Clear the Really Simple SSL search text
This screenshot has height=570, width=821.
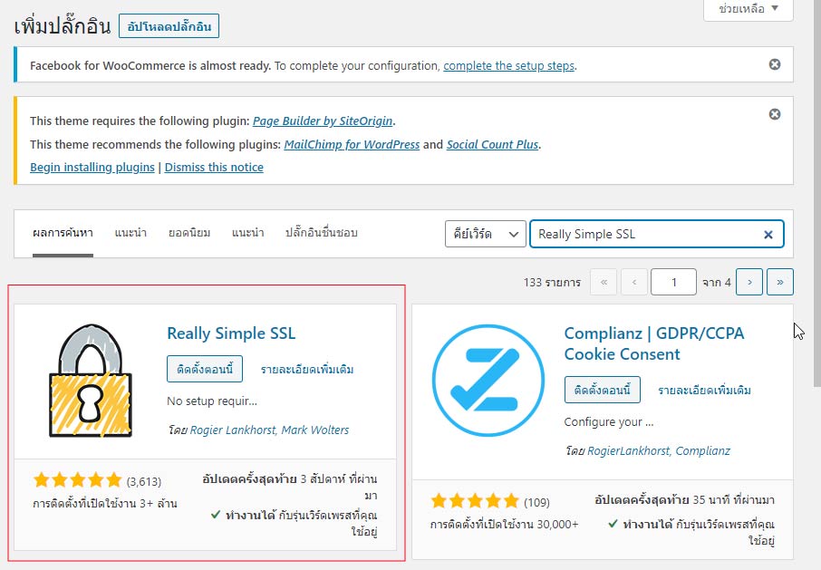tap(768, 235)
